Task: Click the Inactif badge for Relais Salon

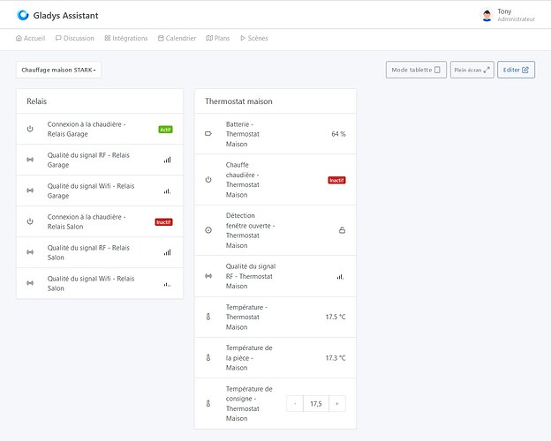Action: (163, 222)
